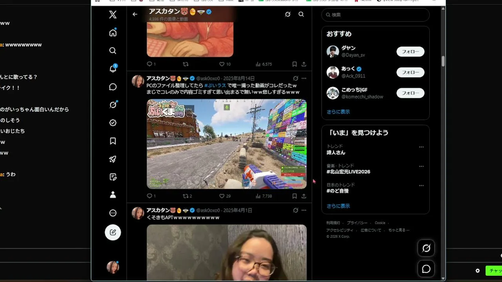Click the rocket icon in the sidebar
The height and width of the screenshot is (282, 502).
click(x=113, y=159)
